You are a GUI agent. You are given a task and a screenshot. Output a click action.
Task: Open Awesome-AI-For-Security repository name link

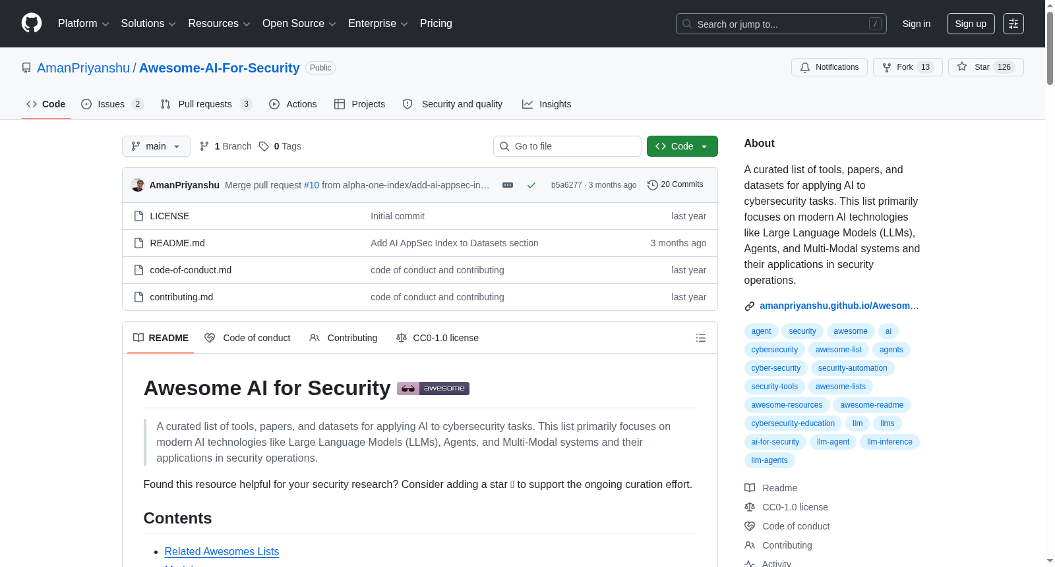(220, 68)
